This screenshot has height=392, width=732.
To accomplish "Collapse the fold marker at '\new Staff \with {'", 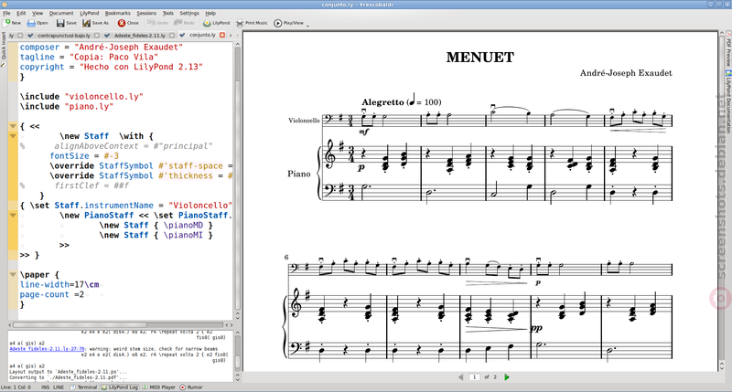I will (13, 136).
